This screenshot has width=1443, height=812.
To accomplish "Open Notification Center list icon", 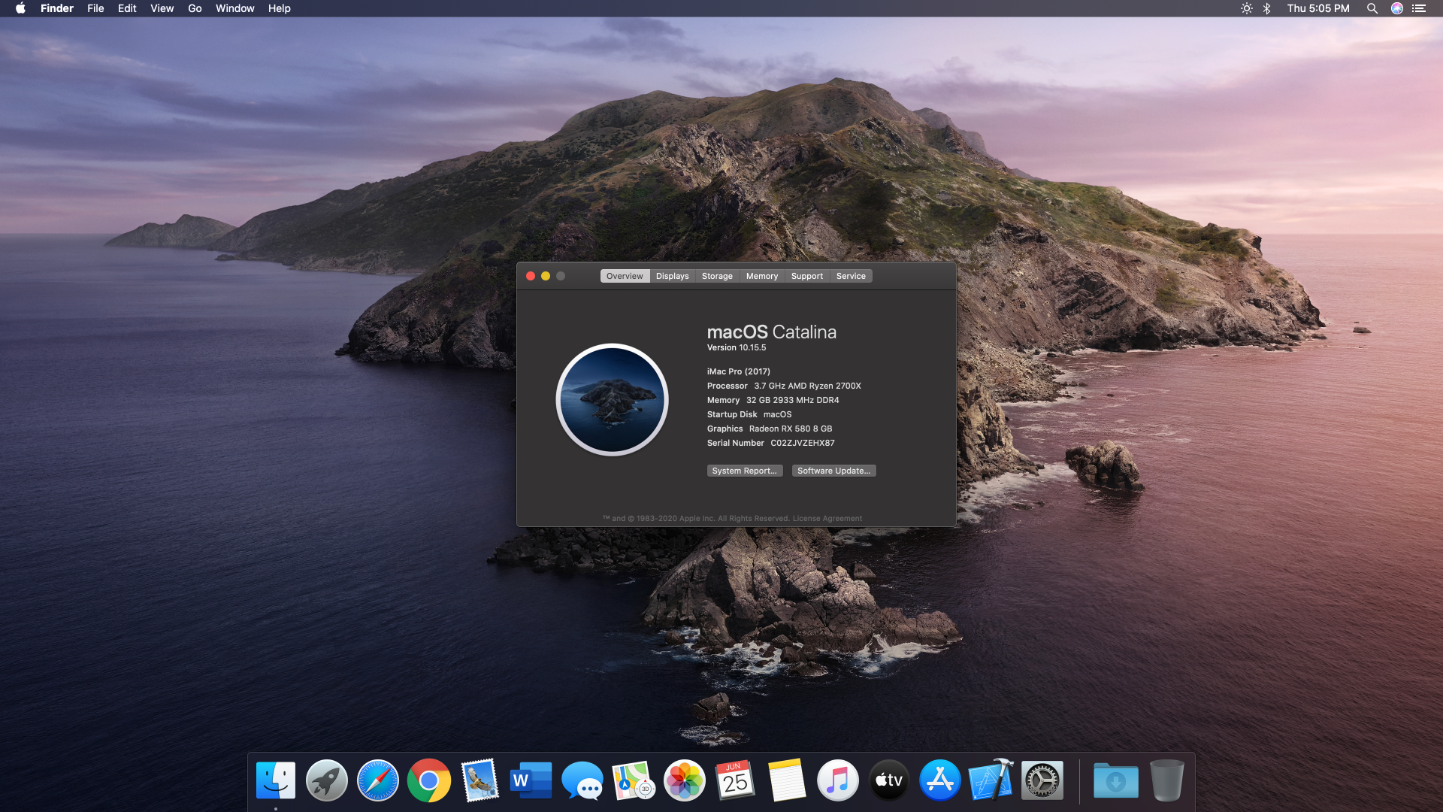I will (1419, 8).
